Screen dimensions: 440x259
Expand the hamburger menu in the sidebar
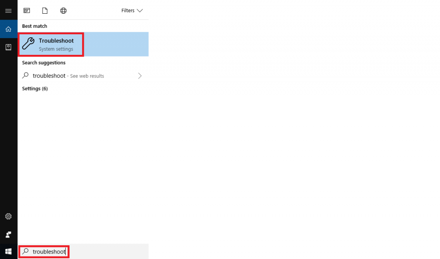[9, 11]
